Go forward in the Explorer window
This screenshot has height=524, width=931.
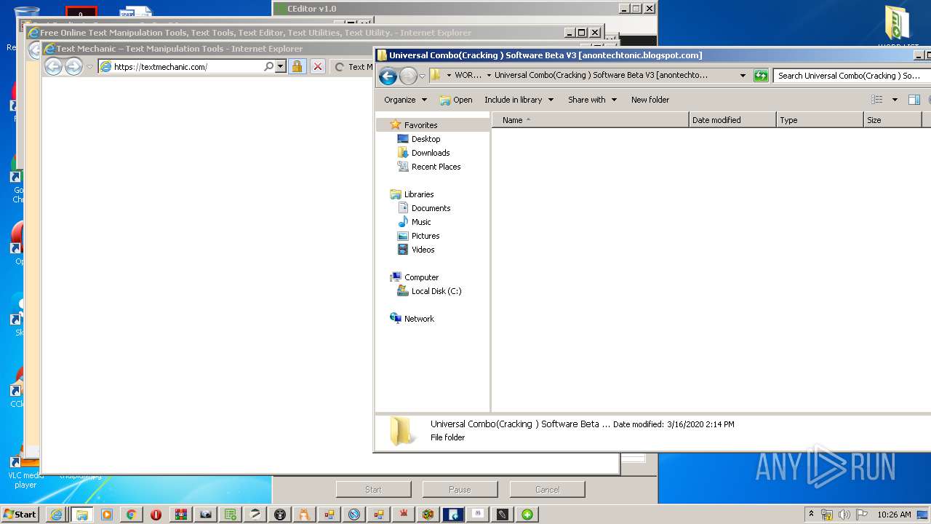[408, 76]
